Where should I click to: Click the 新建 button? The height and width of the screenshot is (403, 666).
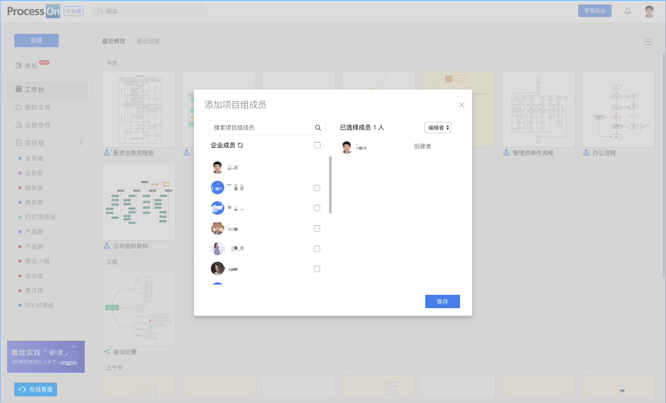tap(37, 41)
